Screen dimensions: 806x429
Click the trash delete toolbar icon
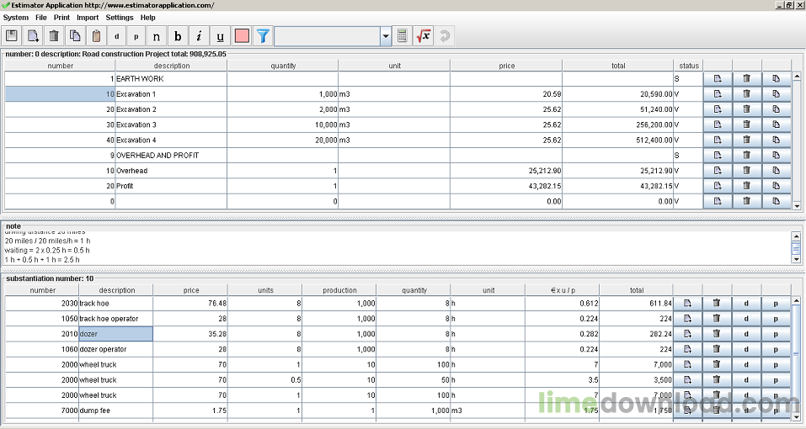coord(54,36)
